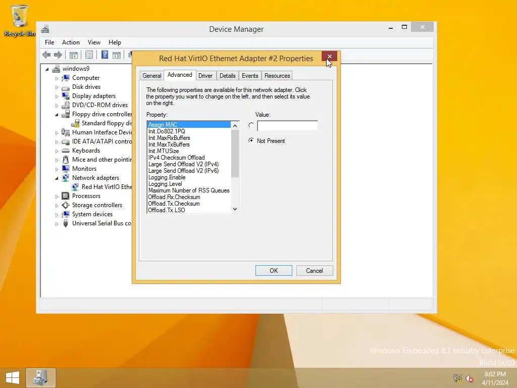The width and height of the screenshot is (517, 388).
Task: Select the Not Present radio button
Action: (x=251, y=140)
